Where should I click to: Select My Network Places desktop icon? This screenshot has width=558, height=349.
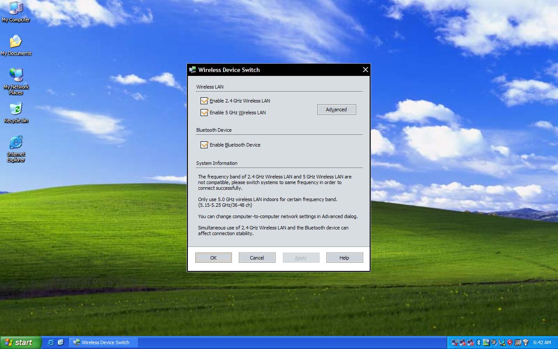pyautogui.click(x=16, y=82)
